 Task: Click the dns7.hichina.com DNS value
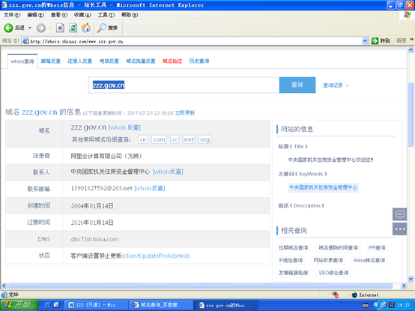point(94,239)
